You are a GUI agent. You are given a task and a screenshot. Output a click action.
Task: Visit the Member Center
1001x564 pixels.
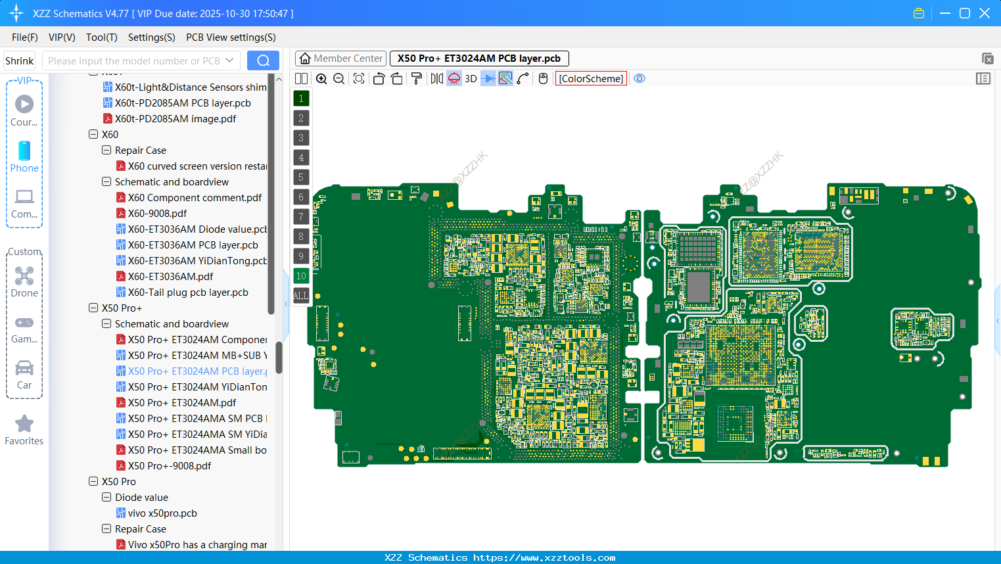340,58
